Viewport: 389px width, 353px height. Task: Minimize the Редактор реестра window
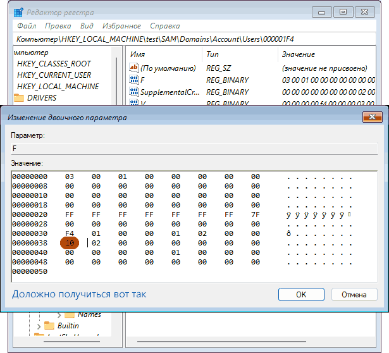pyautogui.click(x=322, y=12)
